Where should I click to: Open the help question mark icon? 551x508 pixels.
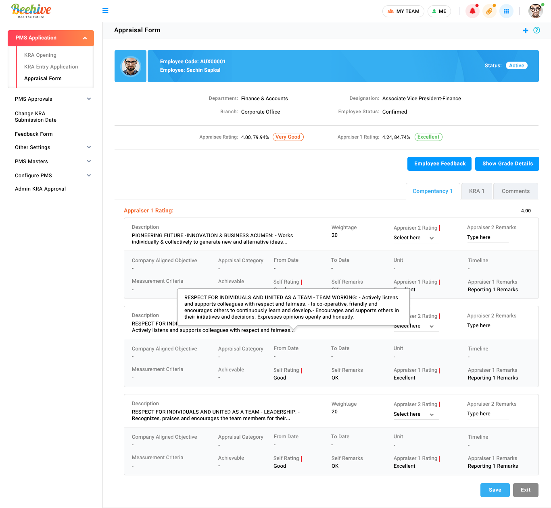536,31
